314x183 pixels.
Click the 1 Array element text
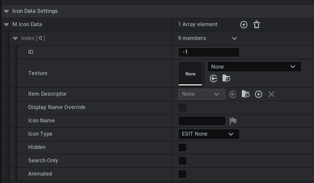point(198,24)
